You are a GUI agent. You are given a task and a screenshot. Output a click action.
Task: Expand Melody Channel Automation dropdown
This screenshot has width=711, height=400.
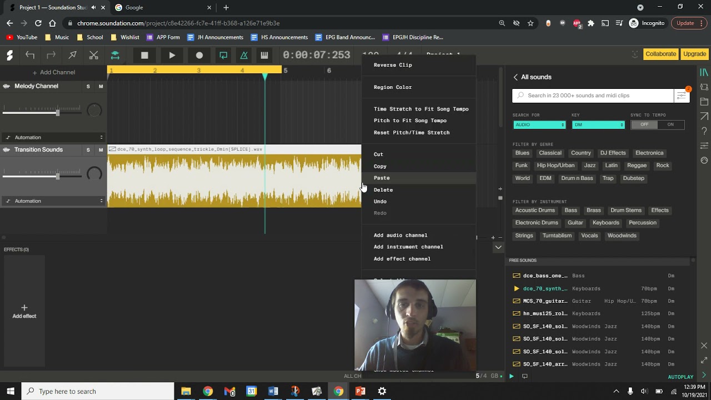(x=54, y=137)
